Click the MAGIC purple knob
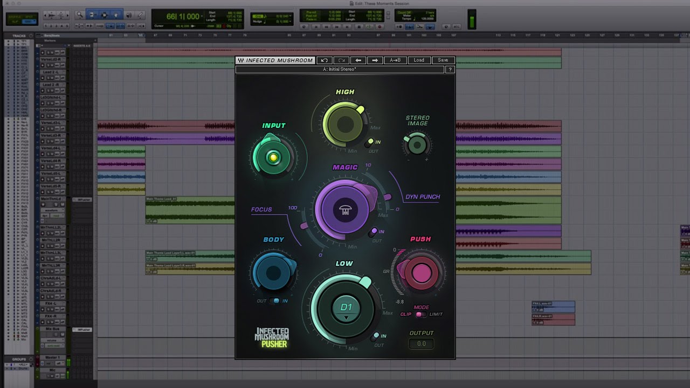Image resolution: width=690 pixels, height=388 pixels. [344, 210]
